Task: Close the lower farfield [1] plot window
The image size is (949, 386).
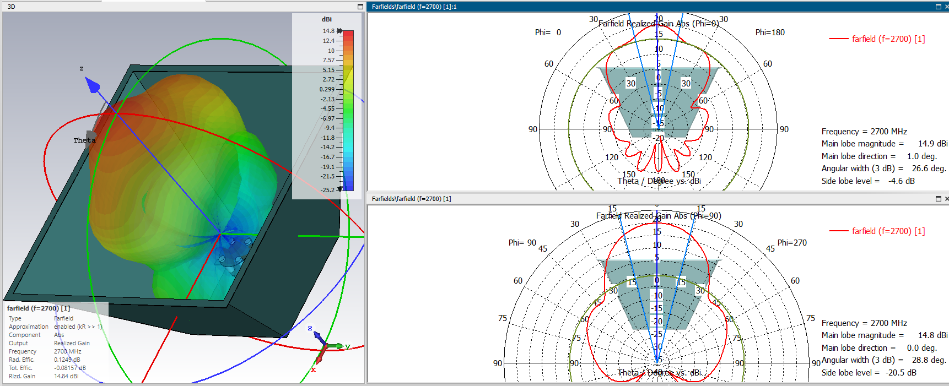Action: click(946, 199)
